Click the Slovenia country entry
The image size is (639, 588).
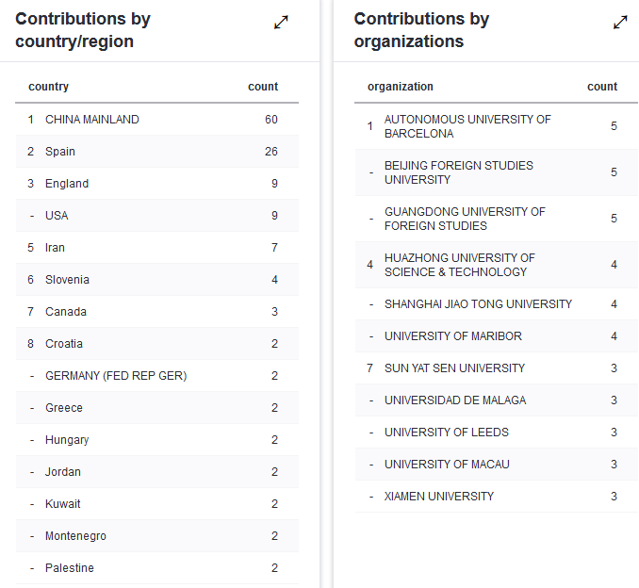pos(67,280)
